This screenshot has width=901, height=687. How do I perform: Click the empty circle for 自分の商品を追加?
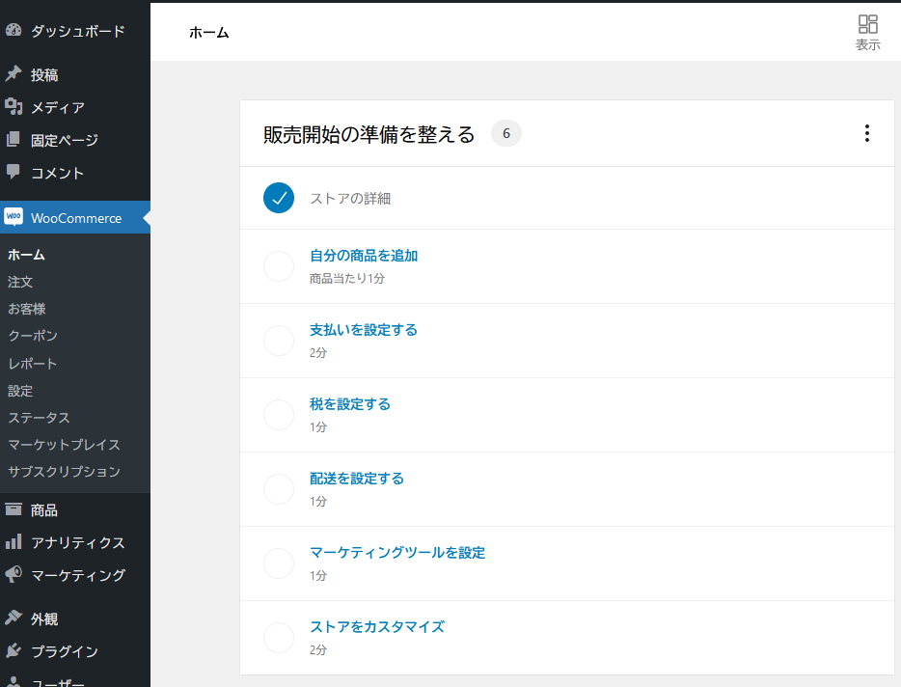[x=279, y=266]
